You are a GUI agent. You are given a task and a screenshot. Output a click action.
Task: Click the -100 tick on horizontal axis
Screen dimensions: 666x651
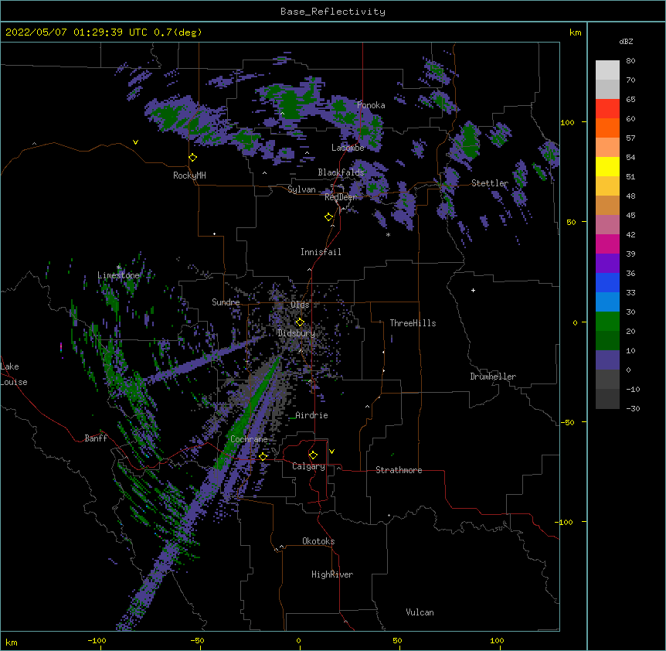(x=97, y=640)
